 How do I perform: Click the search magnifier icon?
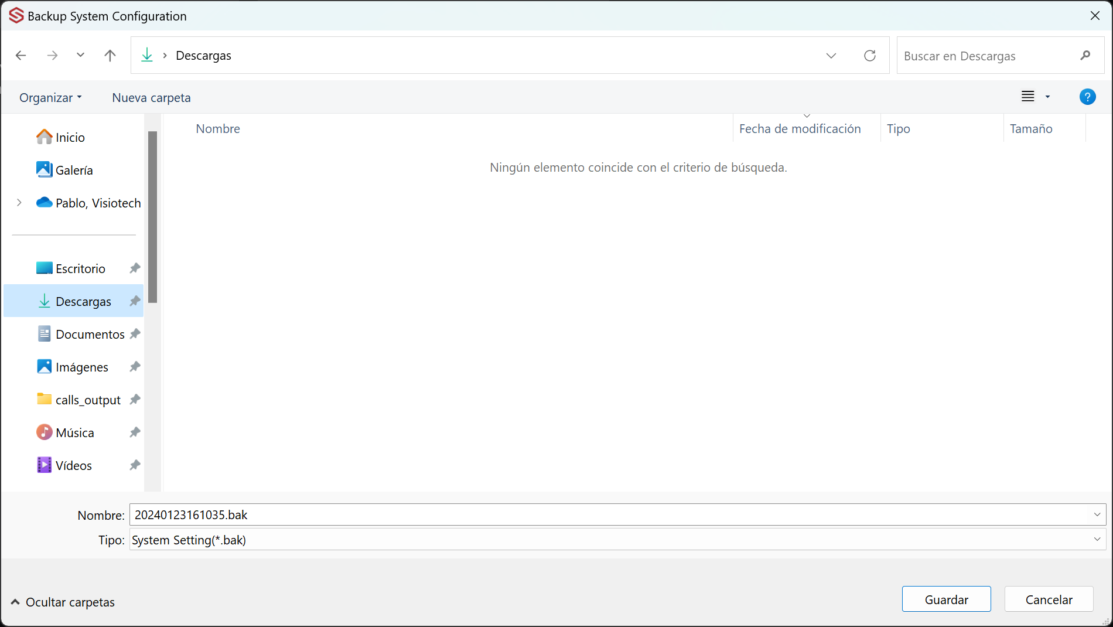[x=1085, y=55]
